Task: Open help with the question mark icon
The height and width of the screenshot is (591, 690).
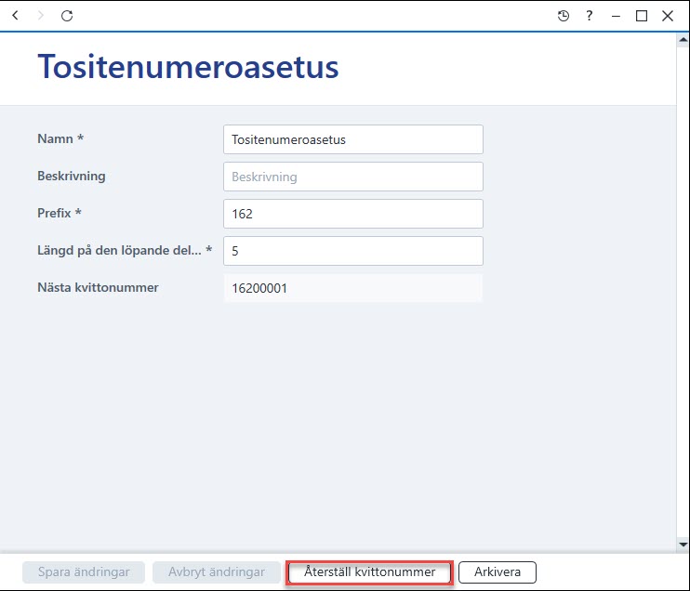Action: [x=590, y=16]
